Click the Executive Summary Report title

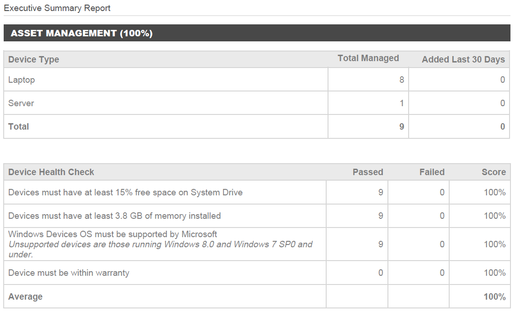[x=57, y=8]
